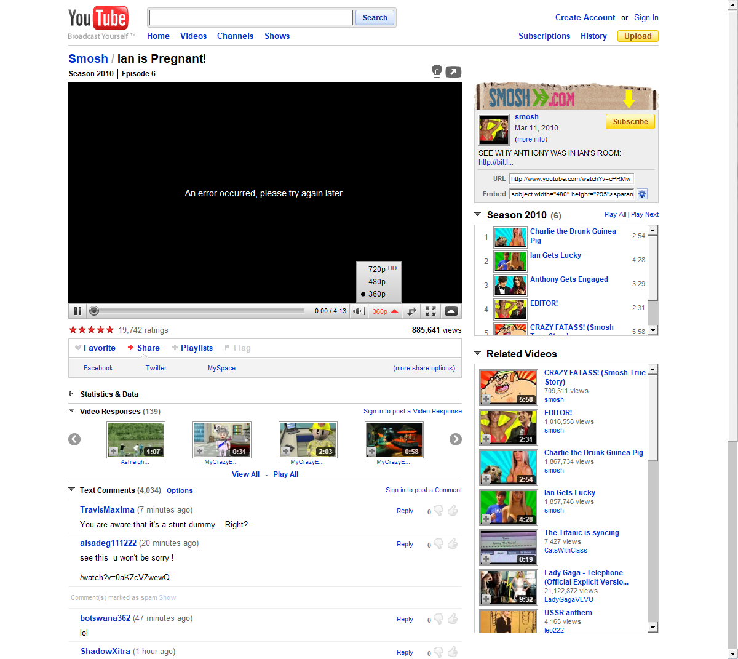Open the Channels navigation item

(x=235, y=36)
